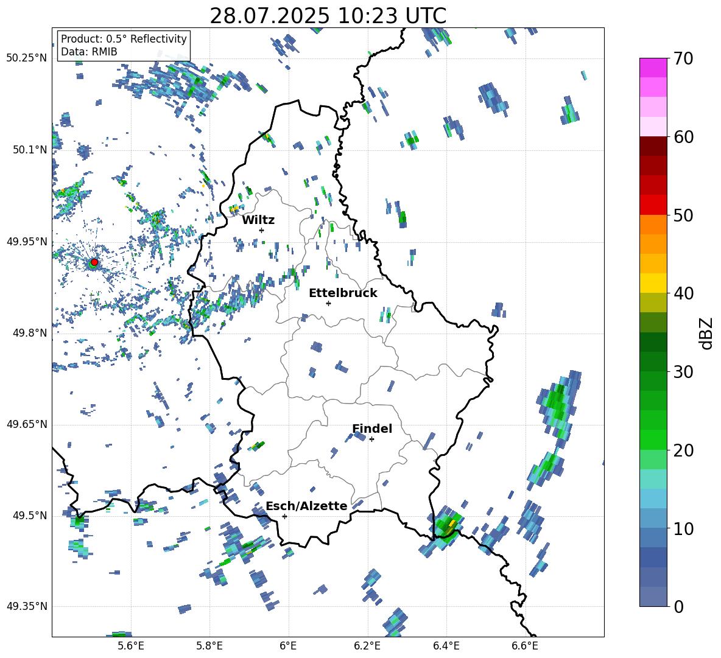Click the 5.6°E longitude label

[x=131, y=646]
